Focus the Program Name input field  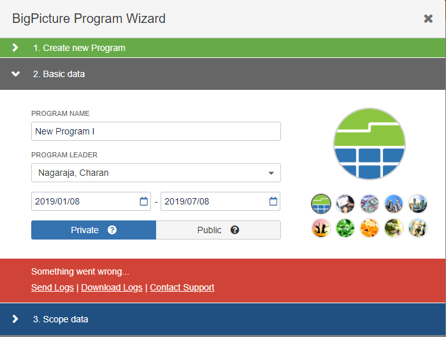pos(156,131)
